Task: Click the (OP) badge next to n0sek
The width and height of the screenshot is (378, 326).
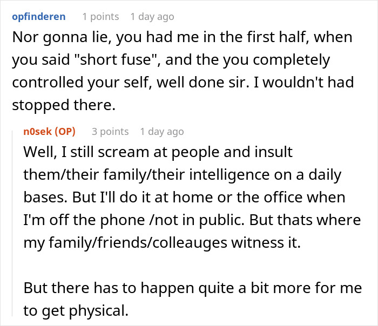Action: click(x=65, y=132)
